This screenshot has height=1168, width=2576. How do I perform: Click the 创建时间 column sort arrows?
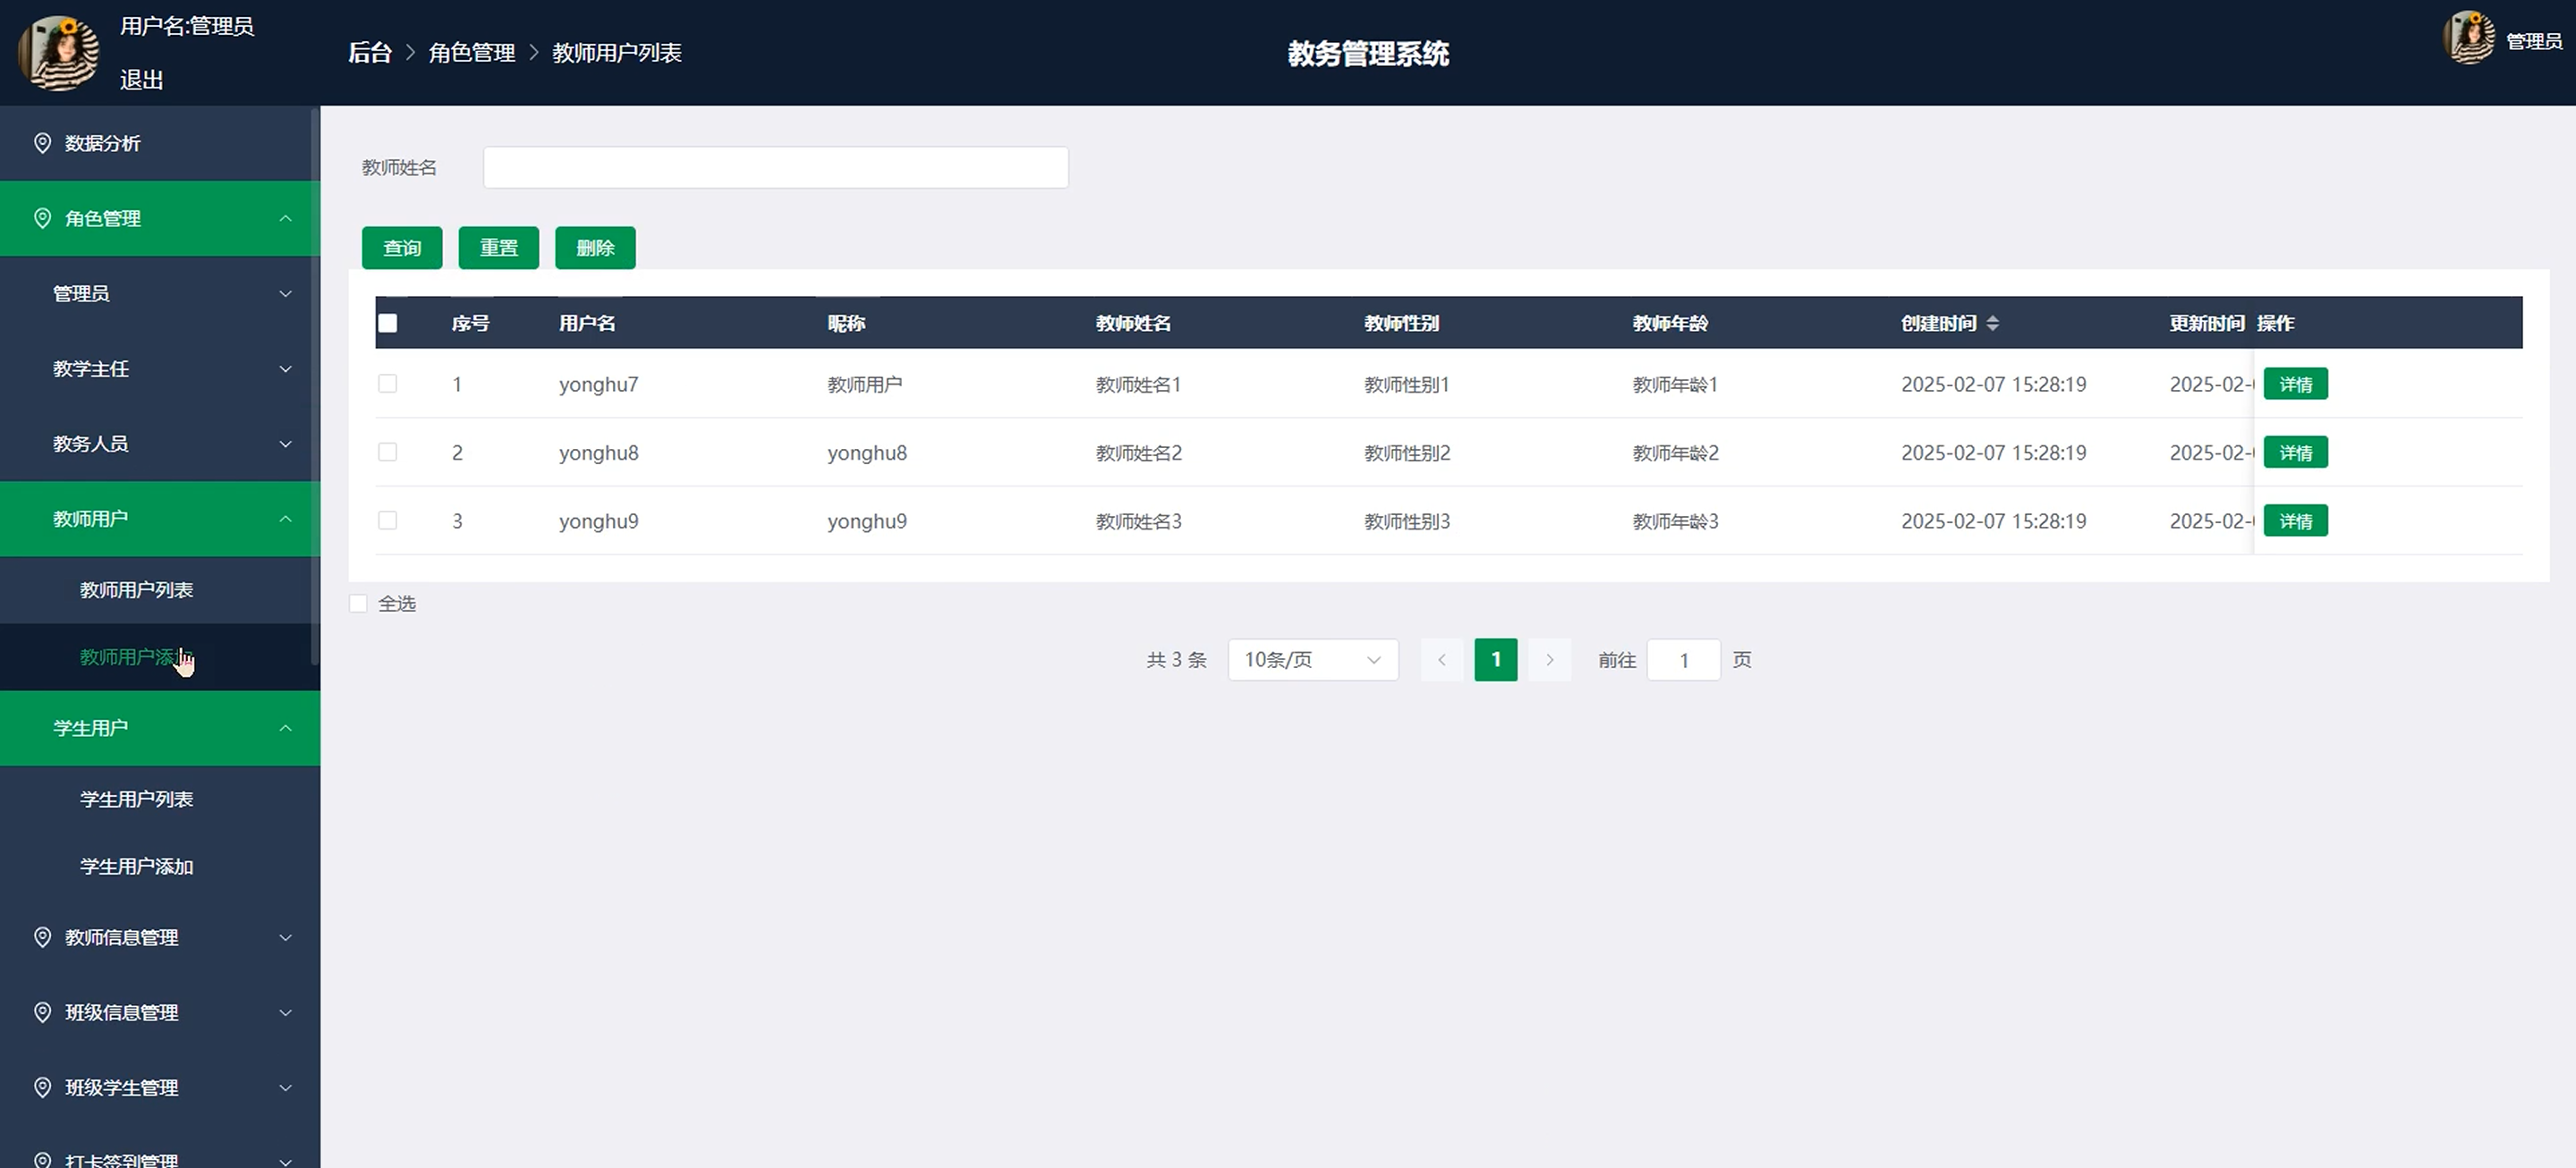tap(1992, 323)
